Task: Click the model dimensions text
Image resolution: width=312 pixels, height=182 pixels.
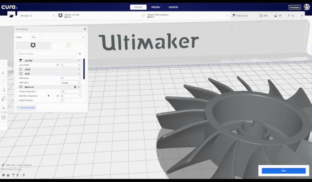Action: click(x=11, y=169)
